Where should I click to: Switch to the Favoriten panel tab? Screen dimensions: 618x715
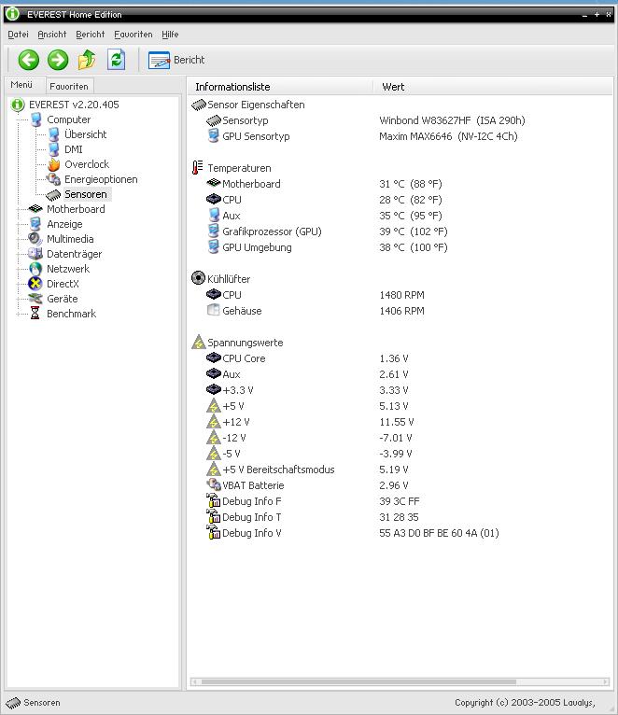click(x=69, y=86)
